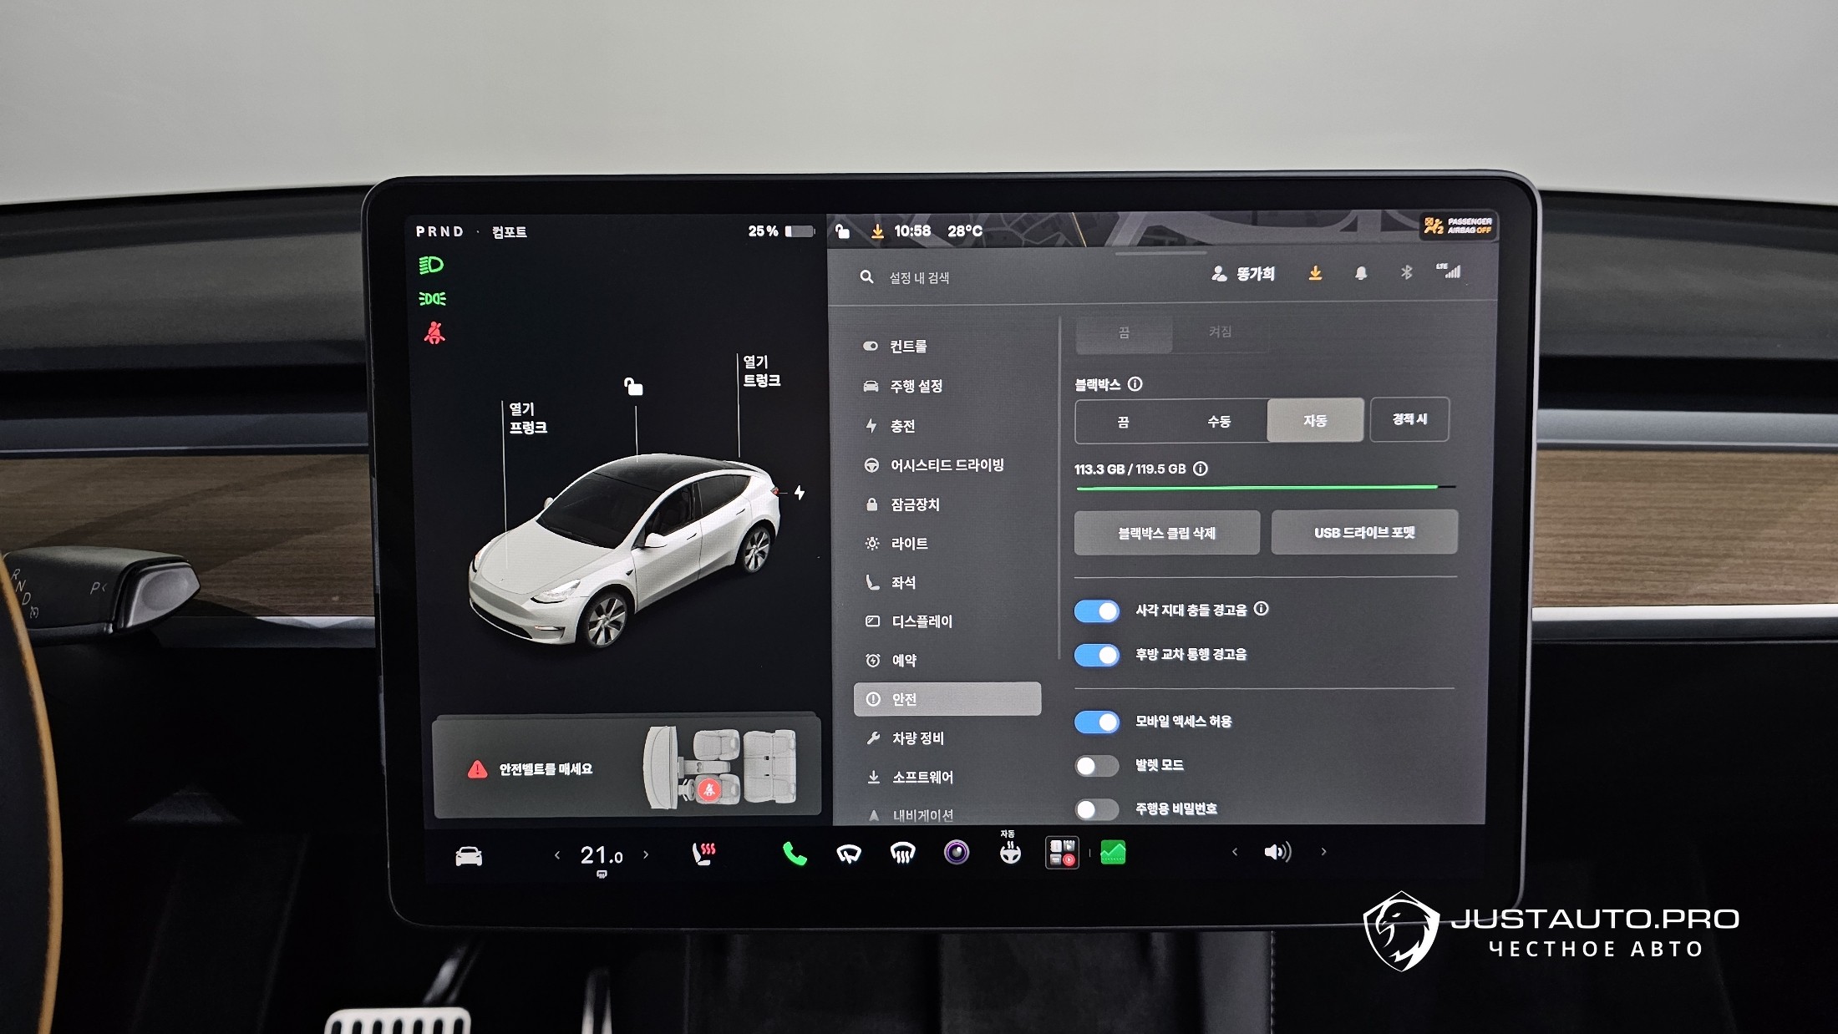Image resolution: width=1838 pixels, height=1034 pixels.
Task: Raise volume with right chevron
Action: [1323, 852]
